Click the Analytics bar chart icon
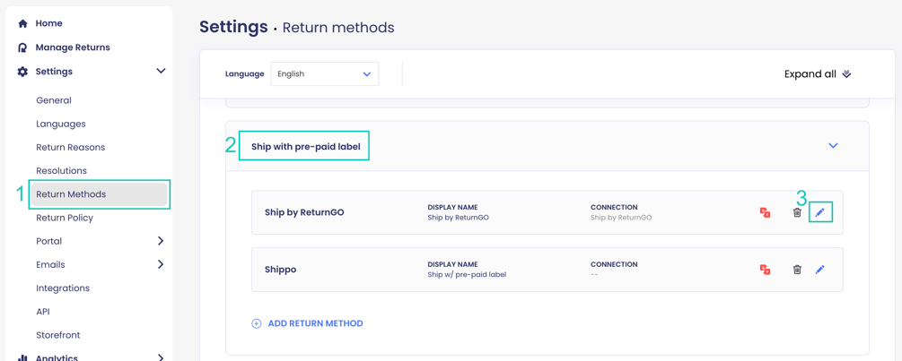Viewport: 902px width, 361px height. [23, 357]
